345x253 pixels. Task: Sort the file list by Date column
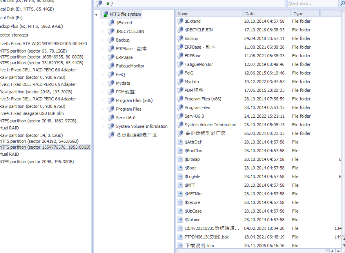click(267, 14)
